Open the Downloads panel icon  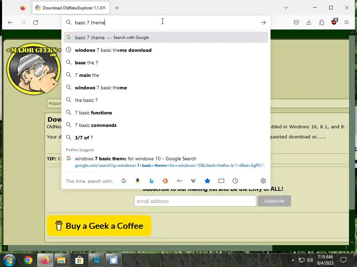[309, 22]
